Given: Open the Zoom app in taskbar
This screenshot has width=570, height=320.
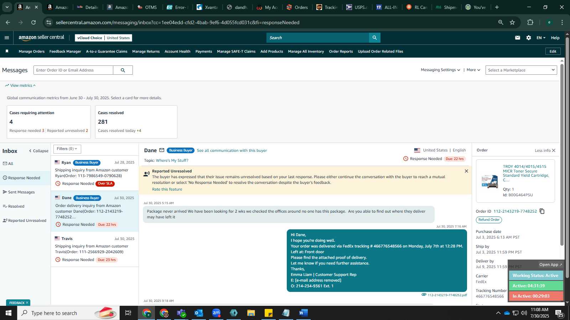Looking at the screenshot, I should pyautogui.click(x=216, y=313).
